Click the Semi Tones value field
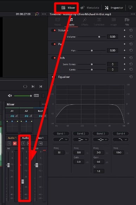 coord(113,64)
